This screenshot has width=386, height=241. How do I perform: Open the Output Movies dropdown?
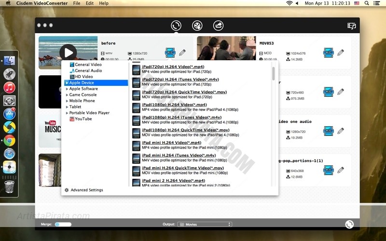[205, 224]
